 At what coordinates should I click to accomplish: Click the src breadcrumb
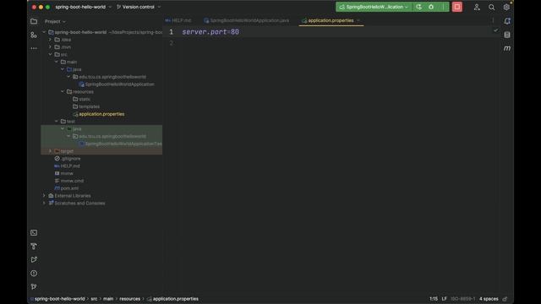click(x=94, y=299)
